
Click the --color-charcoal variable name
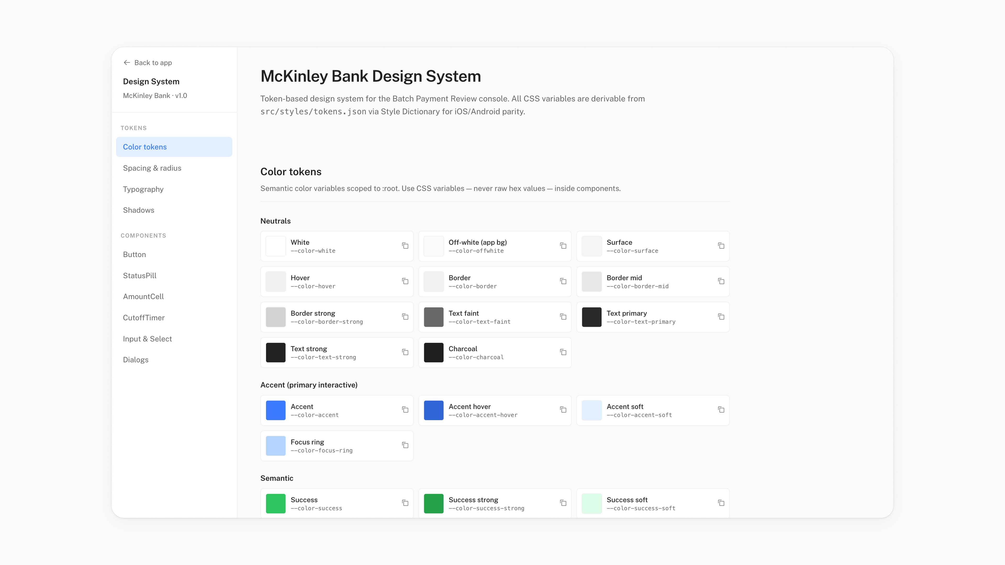[476, 357]
